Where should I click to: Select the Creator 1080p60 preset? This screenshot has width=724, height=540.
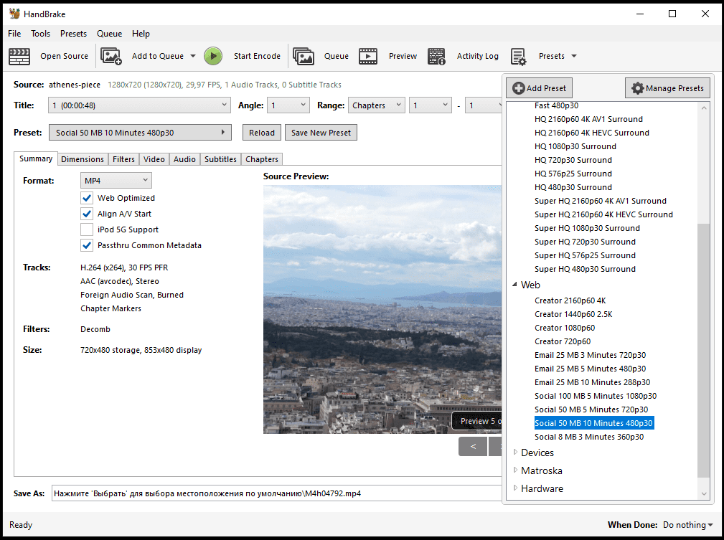pyautogui.click(x=564, y=328)
